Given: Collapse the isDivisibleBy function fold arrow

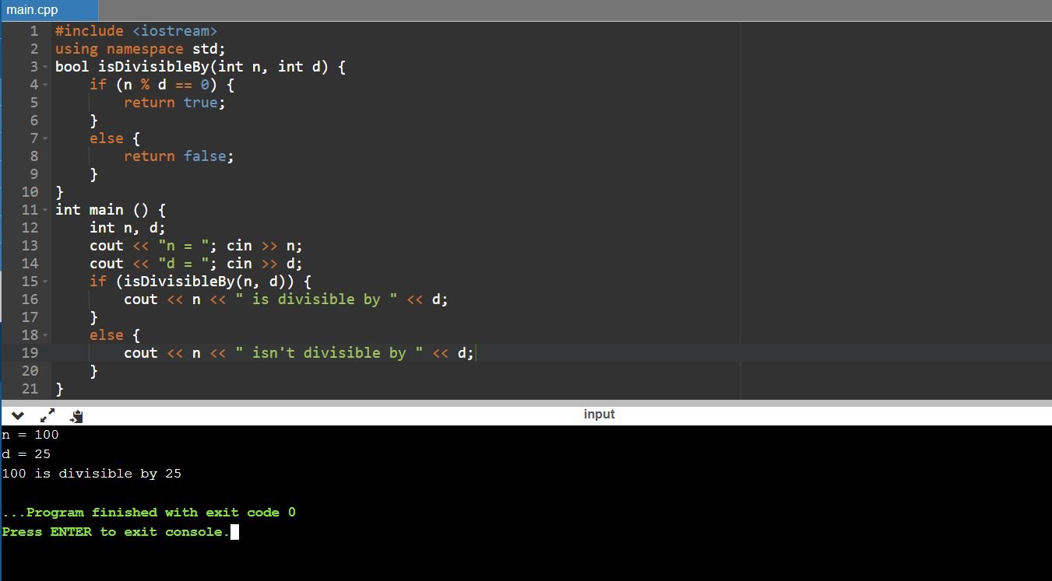Looking at the screenshot, I should pyautogui.click(x=45, y=67).
